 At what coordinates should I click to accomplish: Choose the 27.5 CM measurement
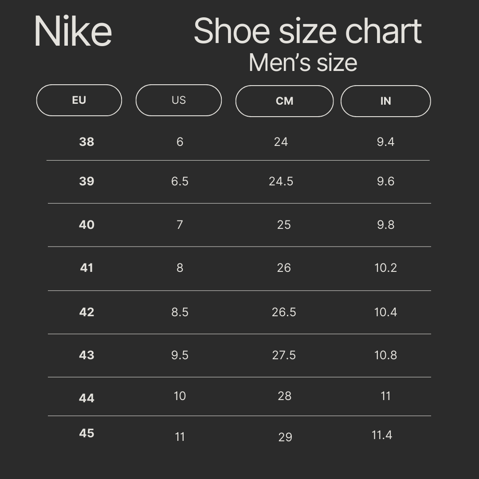284,355
